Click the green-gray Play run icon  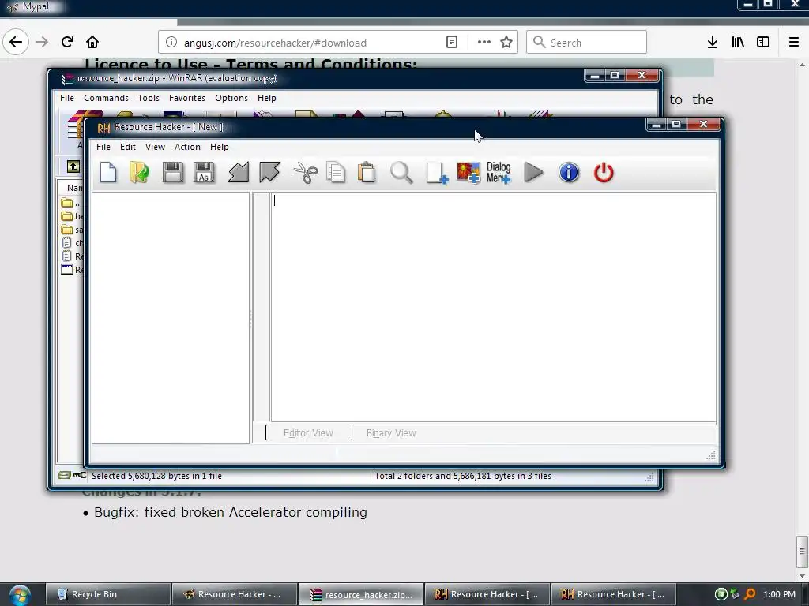(x=533, y=172)
